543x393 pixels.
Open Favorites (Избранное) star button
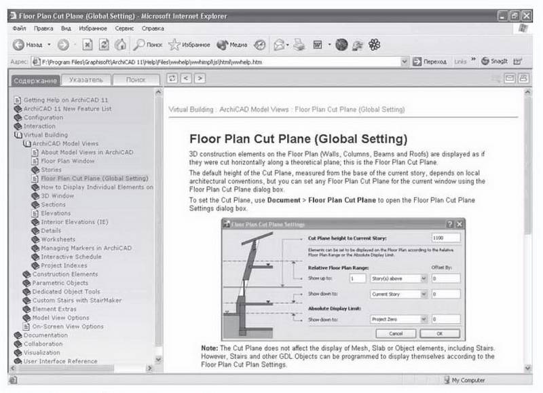189,45
